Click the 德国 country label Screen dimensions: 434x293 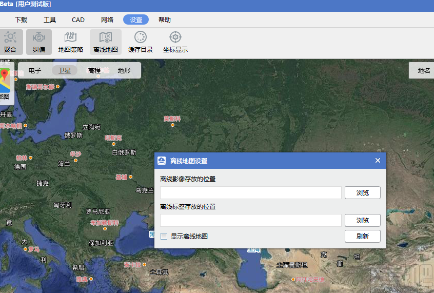pos(20,167)
